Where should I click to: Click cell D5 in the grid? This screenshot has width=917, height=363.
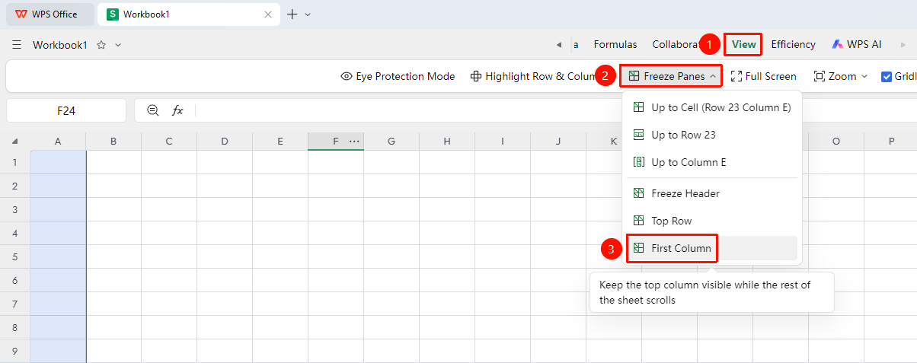225,256
